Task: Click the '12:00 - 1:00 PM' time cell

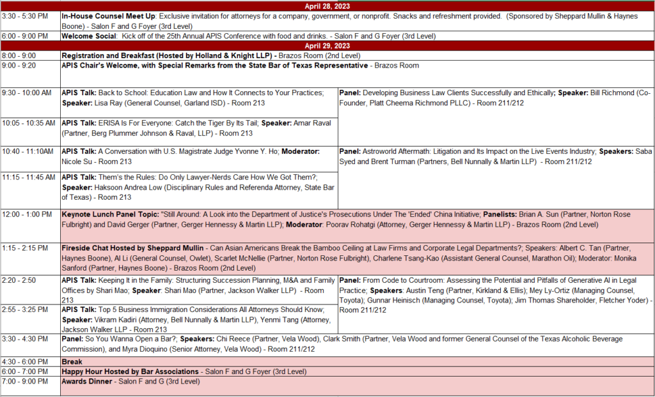Action: click(x=31, y=226)
